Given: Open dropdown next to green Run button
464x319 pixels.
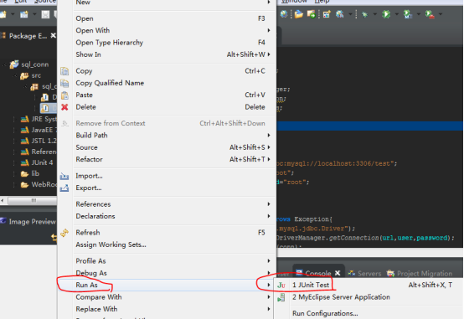Looking at the screenshot, I should point(396,14).
